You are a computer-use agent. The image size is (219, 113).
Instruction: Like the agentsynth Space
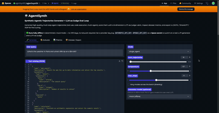pos(44,3)
